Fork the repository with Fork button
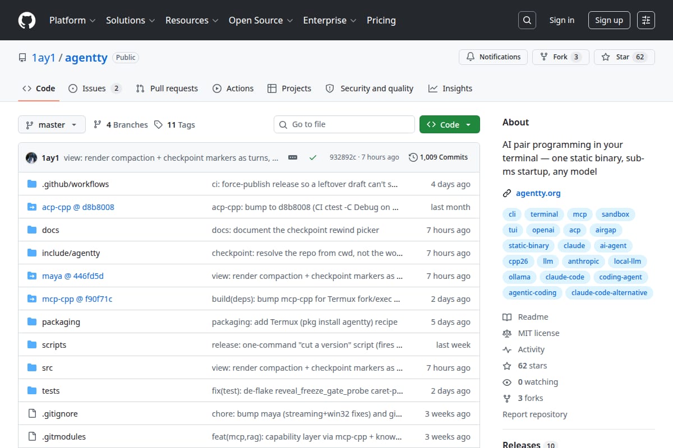 point(561,57)
